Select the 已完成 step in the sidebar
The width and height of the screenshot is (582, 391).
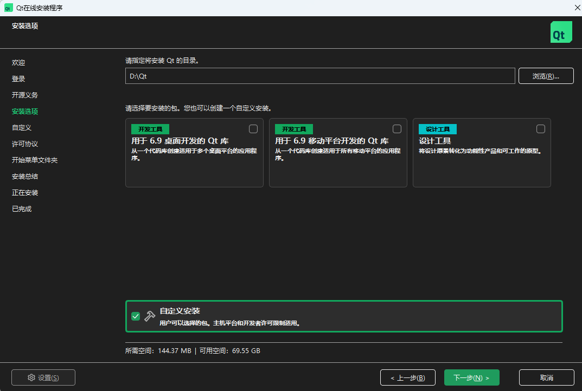[22, 209]
